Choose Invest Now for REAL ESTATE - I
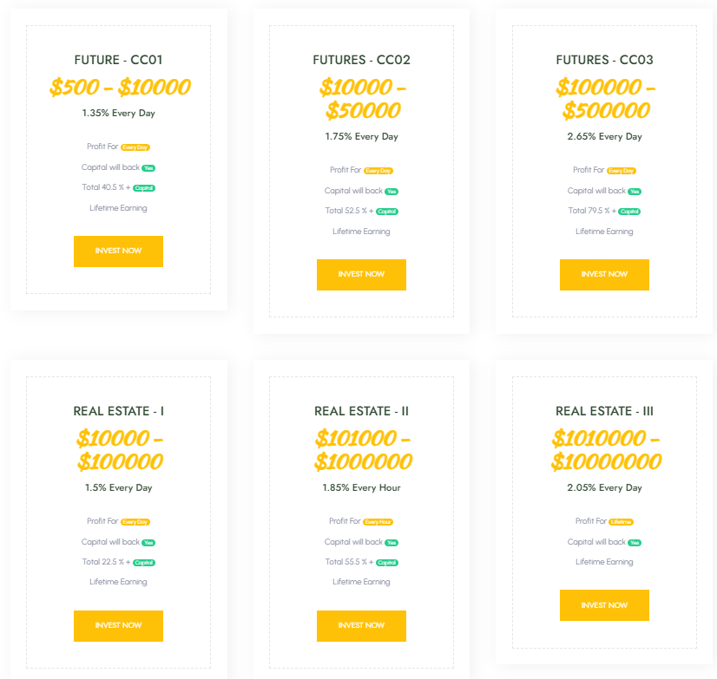 pos(118,625)
